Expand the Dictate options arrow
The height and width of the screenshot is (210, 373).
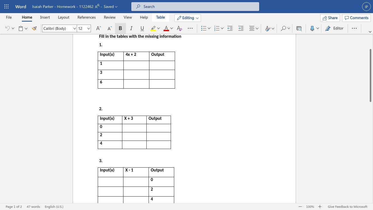(x=318, y=28)
